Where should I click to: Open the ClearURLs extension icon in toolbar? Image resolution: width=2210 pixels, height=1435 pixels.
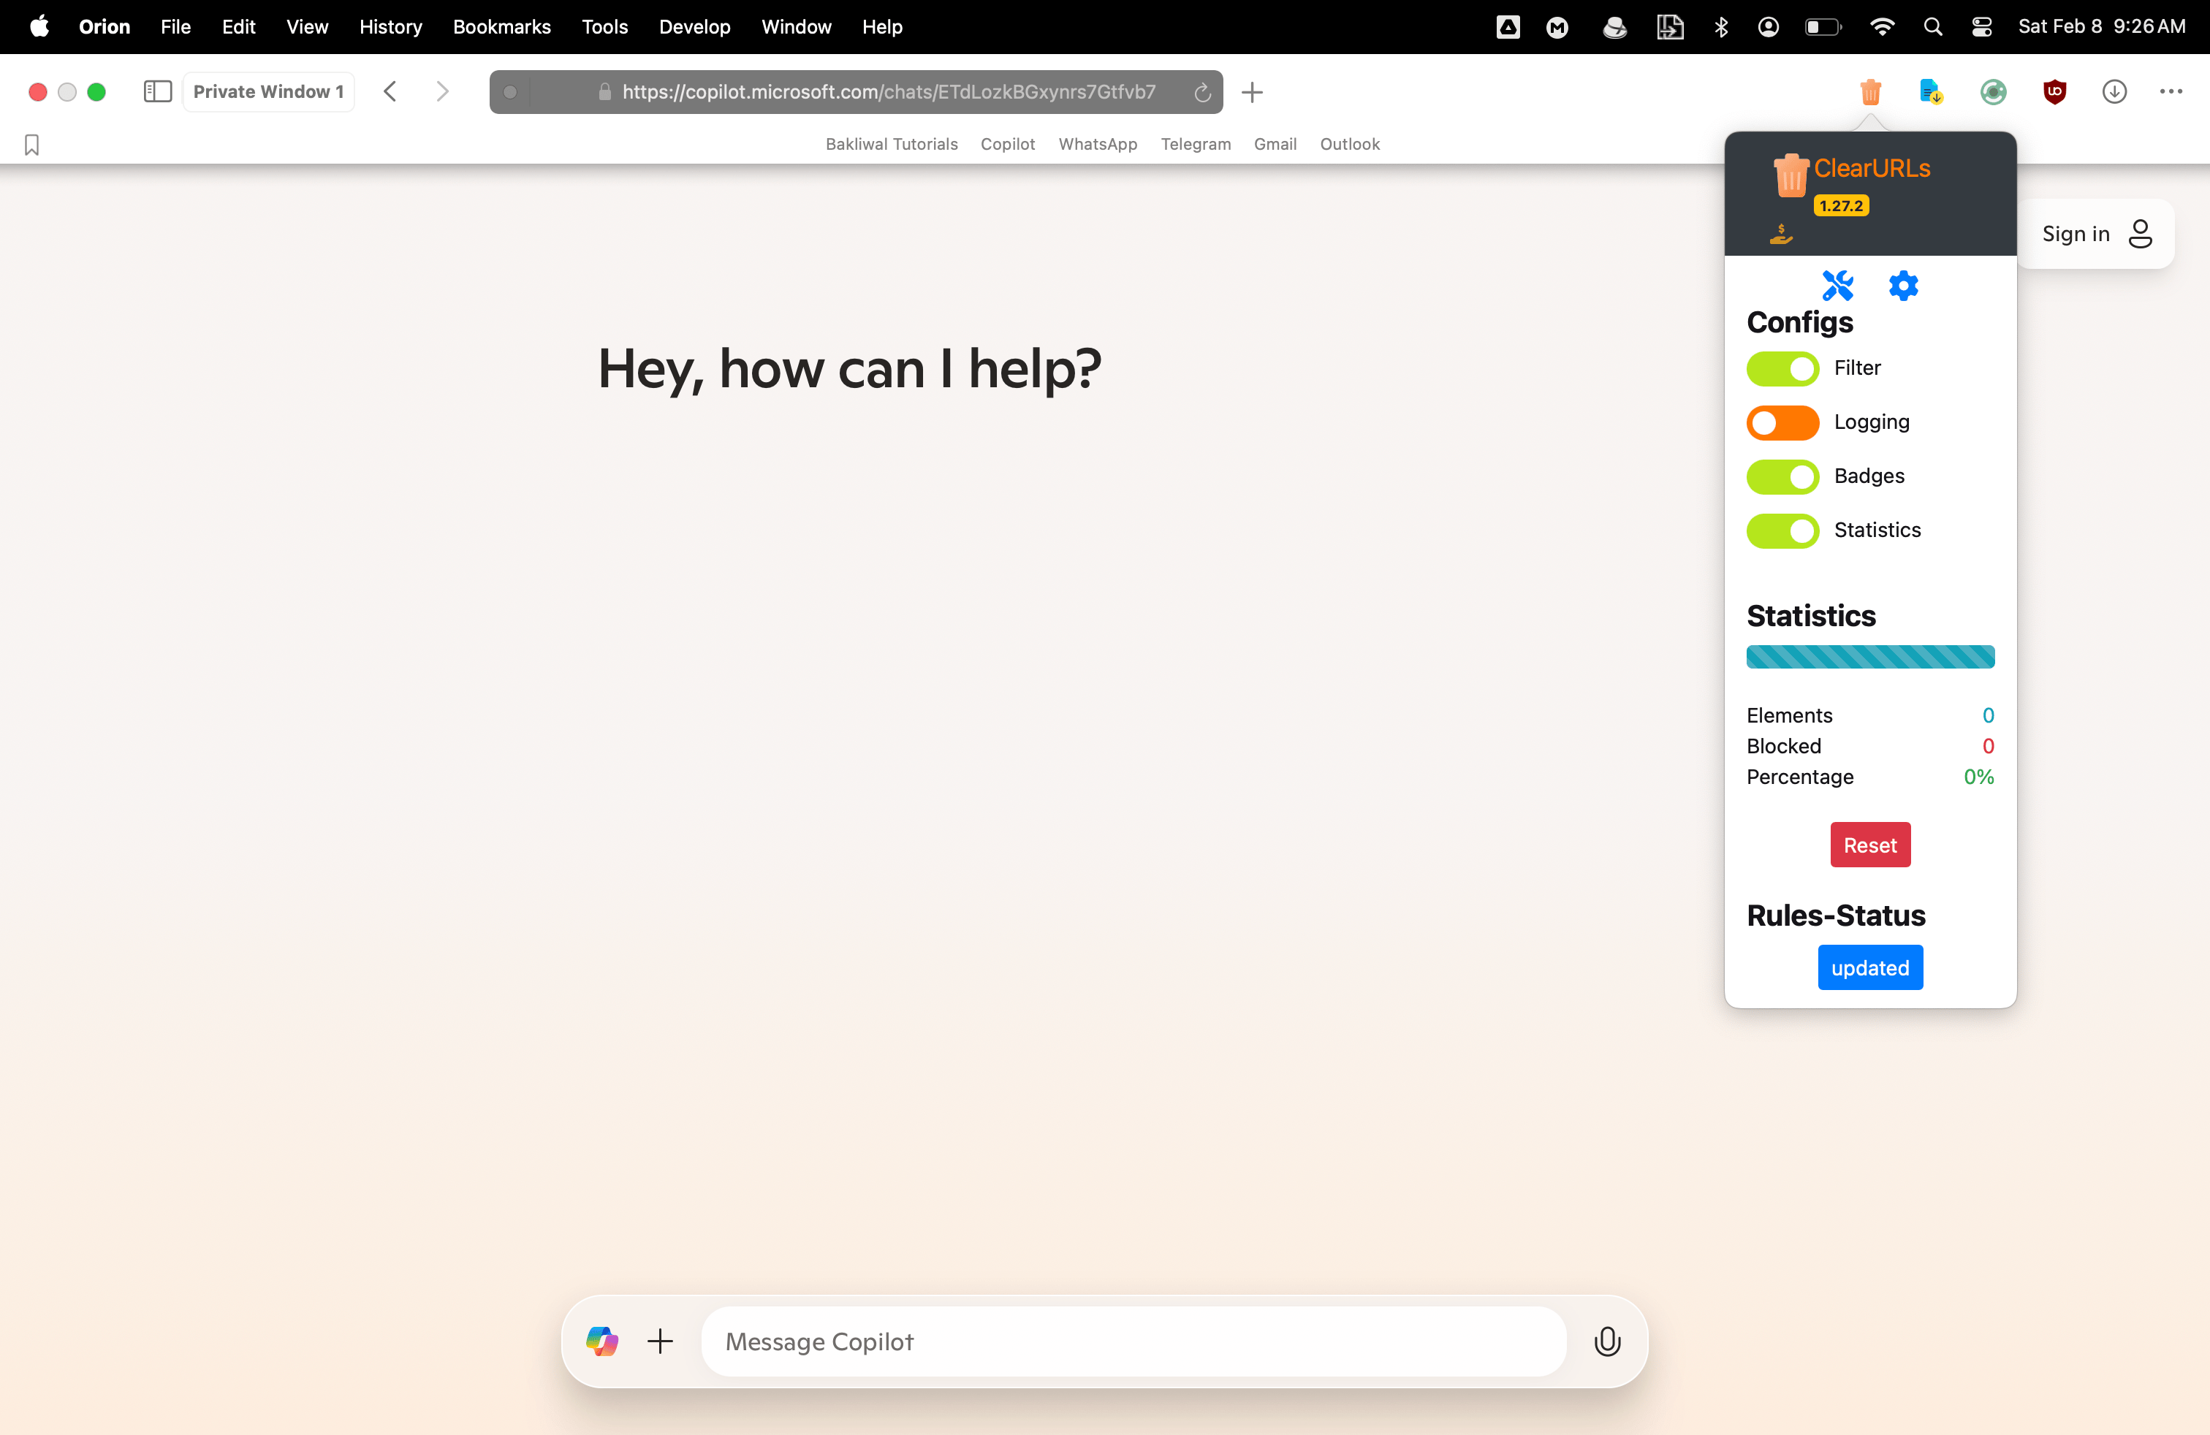pos(1870,92)
